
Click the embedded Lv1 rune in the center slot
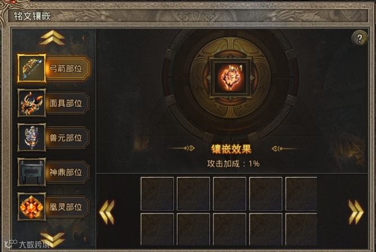(x=230, y=78)
